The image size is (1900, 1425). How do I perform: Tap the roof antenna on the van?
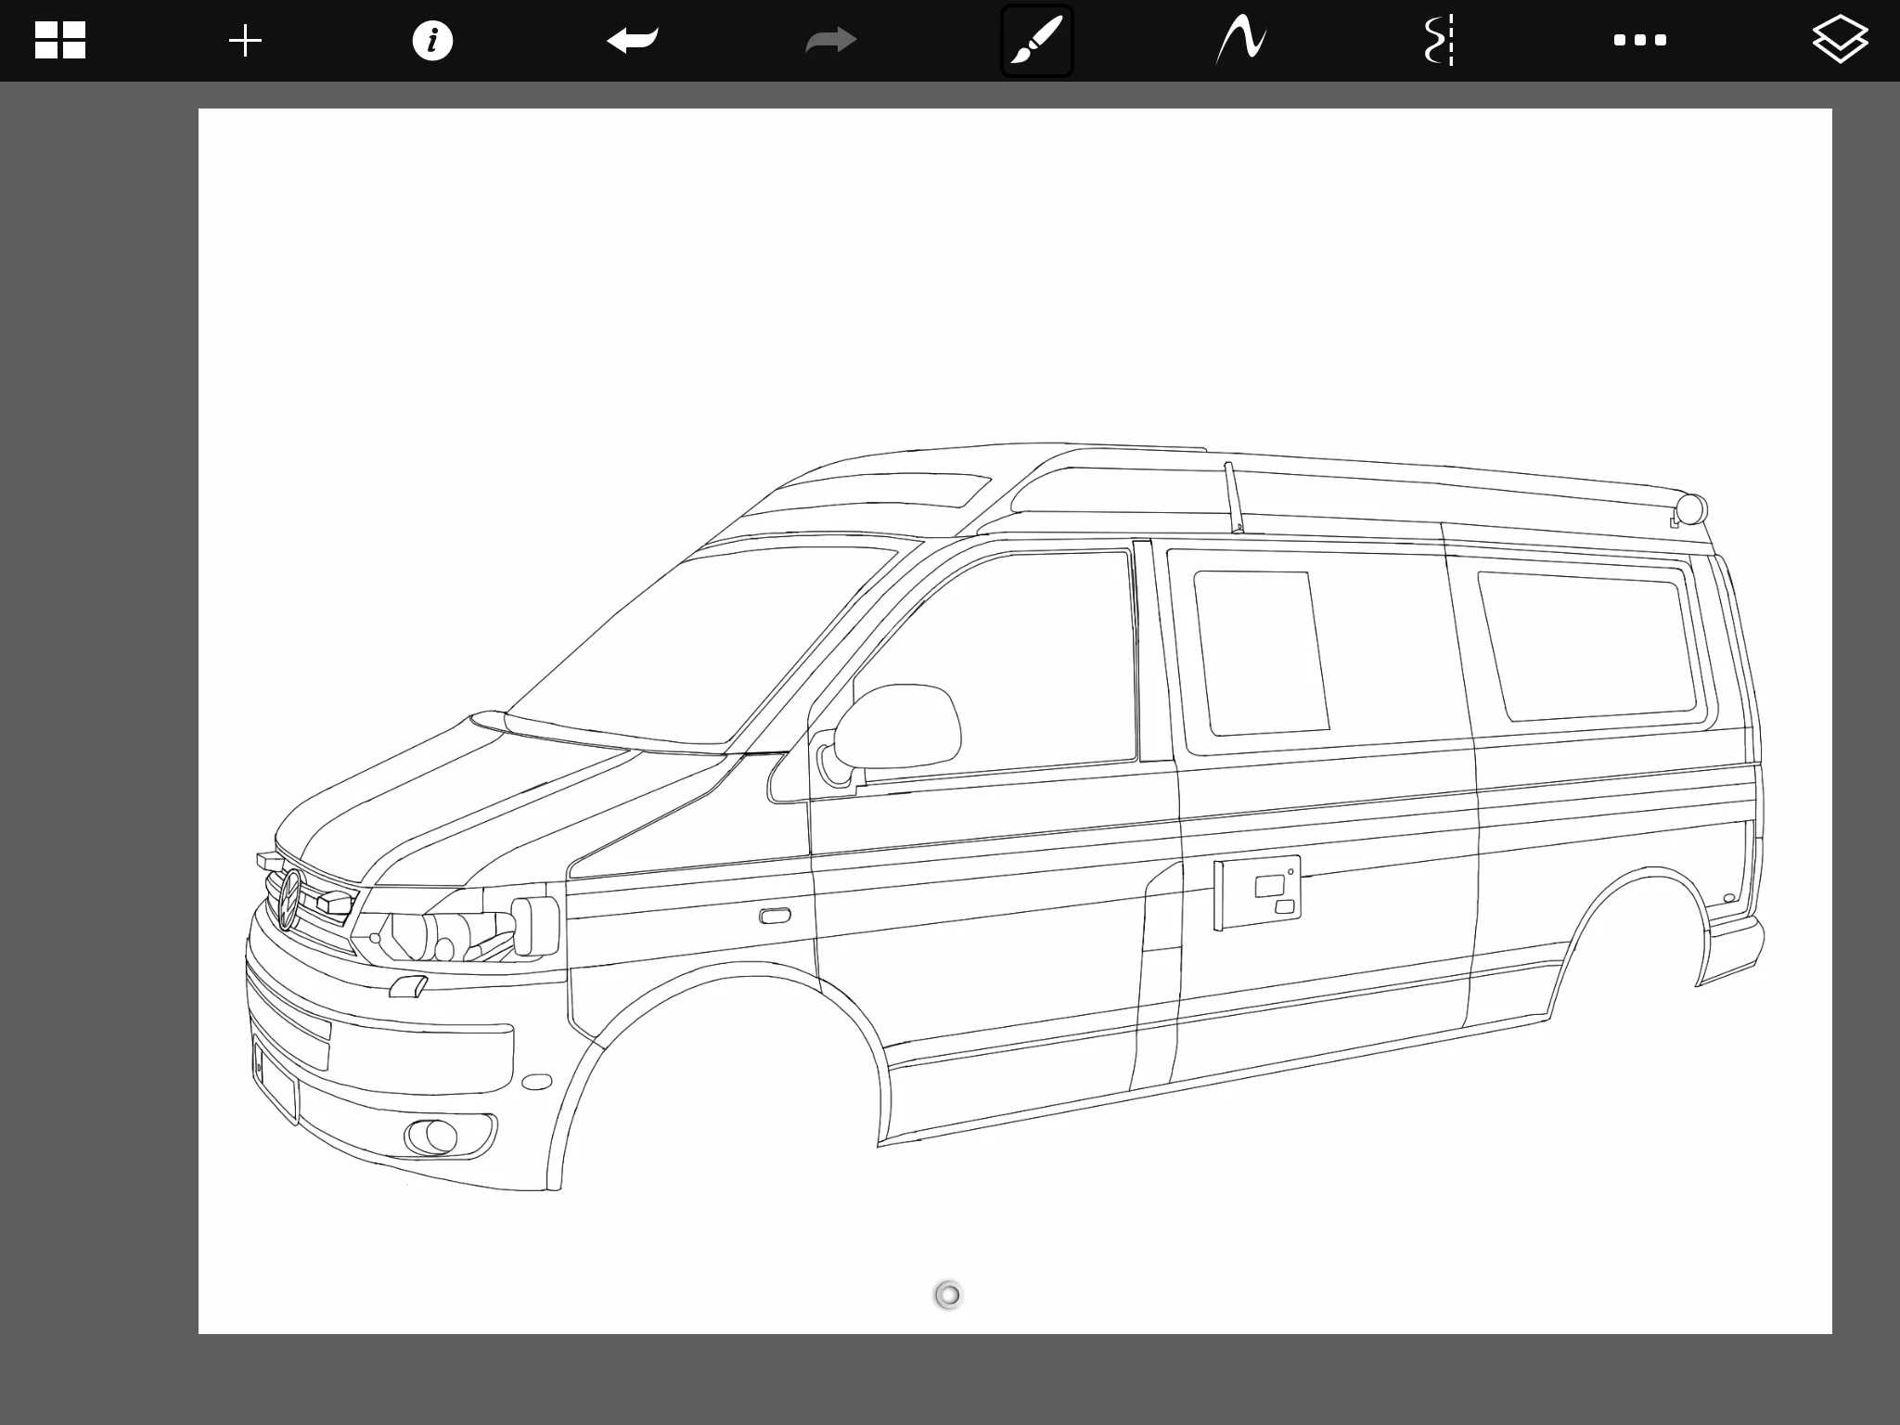coord(1233,497)
